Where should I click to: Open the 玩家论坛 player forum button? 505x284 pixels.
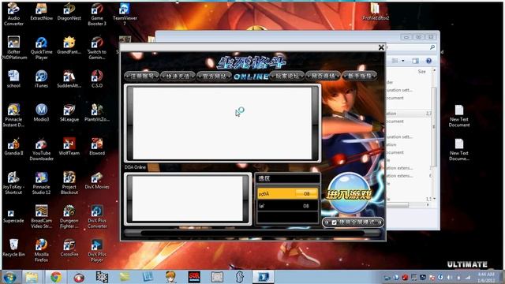pyautogui.click(x=287, y=76)
